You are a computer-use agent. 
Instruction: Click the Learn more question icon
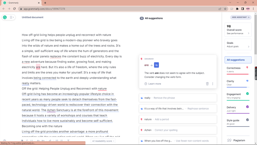point(146,84)
